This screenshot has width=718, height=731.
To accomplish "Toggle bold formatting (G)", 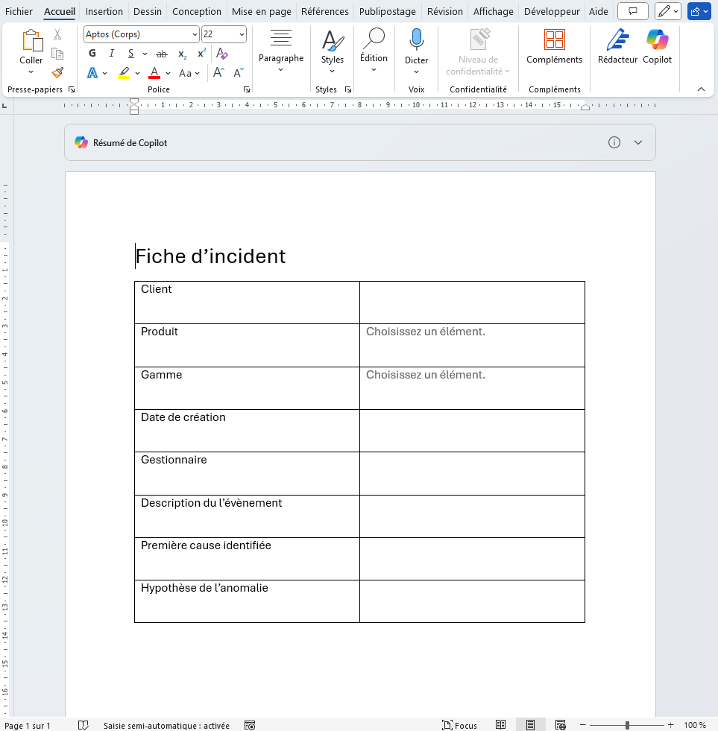I will pos(92,54).
